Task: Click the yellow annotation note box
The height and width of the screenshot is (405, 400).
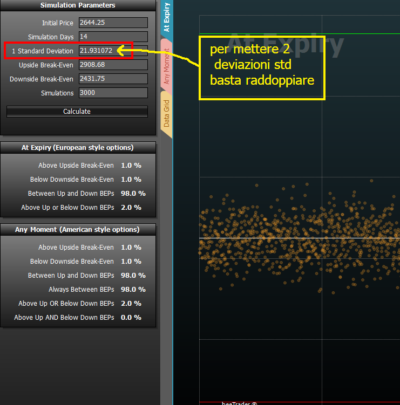Action: point(262,68)
